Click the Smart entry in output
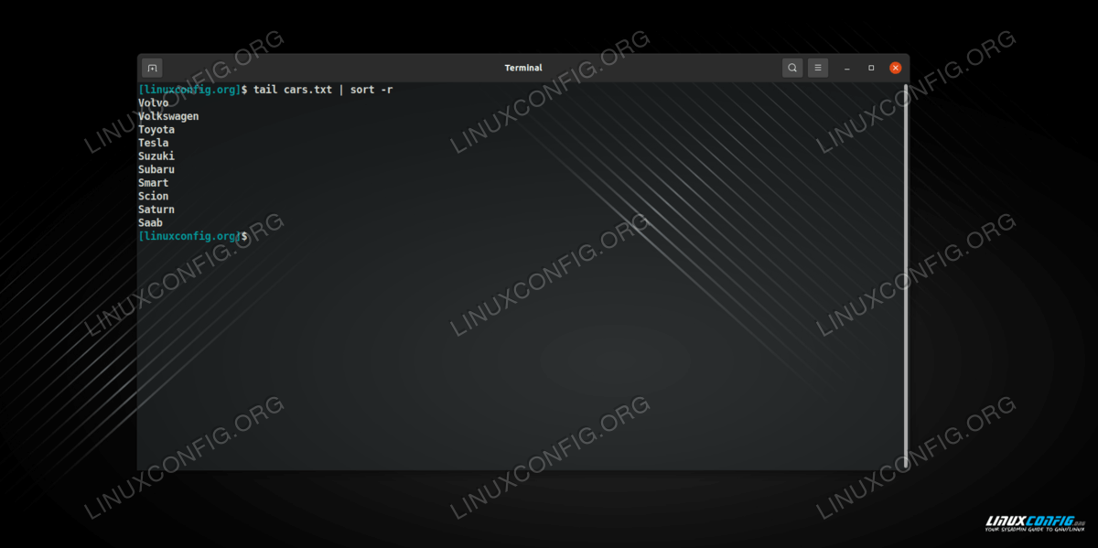This screenshot has height=548, width=1098. (x=154, y=183)
